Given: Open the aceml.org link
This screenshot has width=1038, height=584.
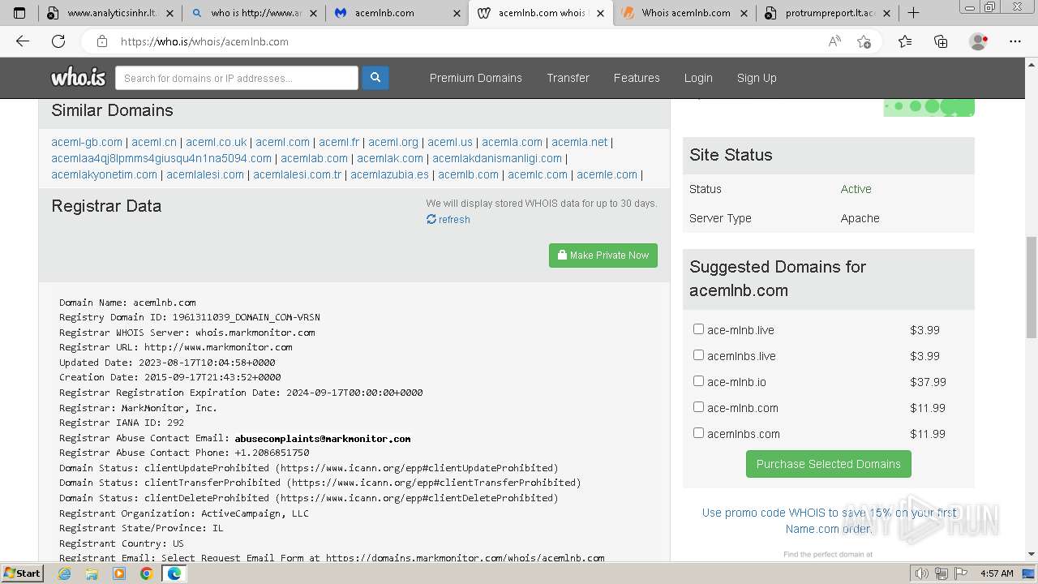Looking at the screenshot, I should pyautogui.click(x=393, y=142).
